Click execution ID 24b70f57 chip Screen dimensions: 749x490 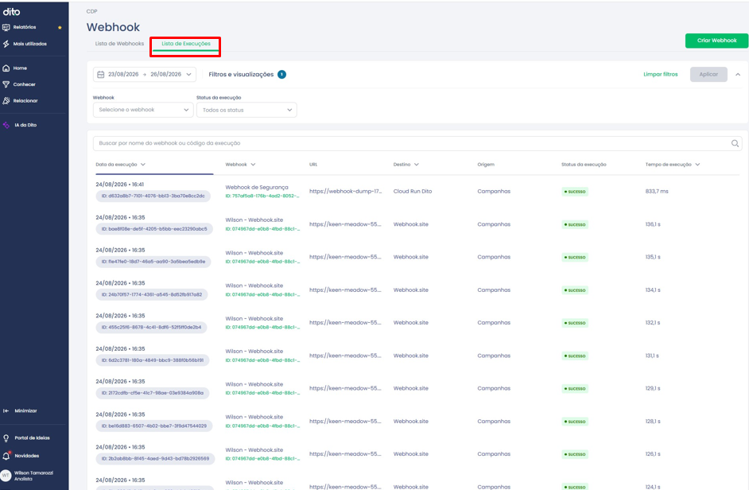(x=151, y=294)
